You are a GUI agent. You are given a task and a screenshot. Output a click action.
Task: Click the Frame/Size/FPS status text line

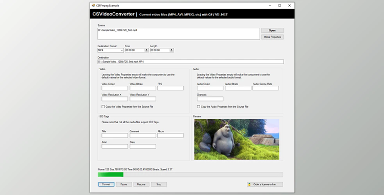click(135, 169)
